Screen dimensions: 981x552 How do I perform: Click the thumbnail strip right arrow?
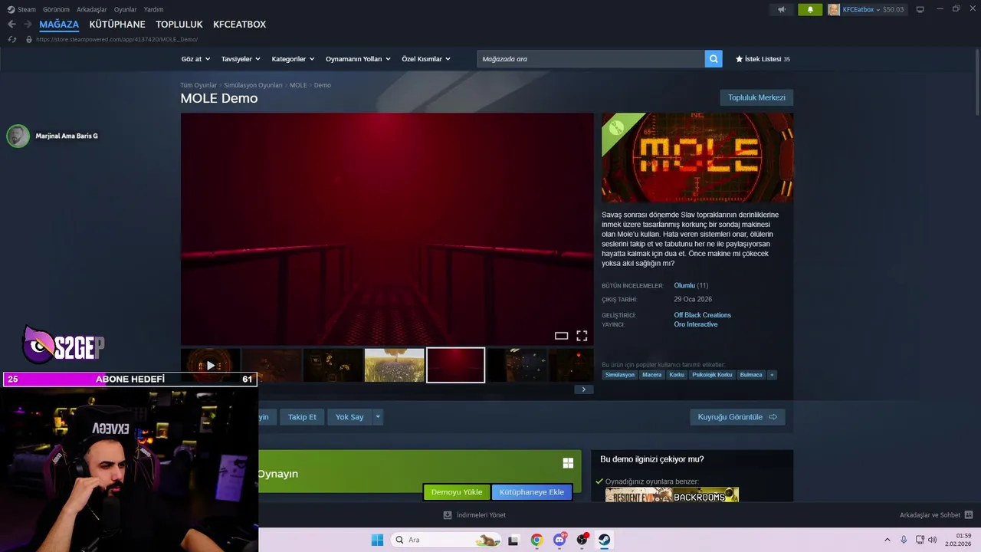click(x=583, y=389)
